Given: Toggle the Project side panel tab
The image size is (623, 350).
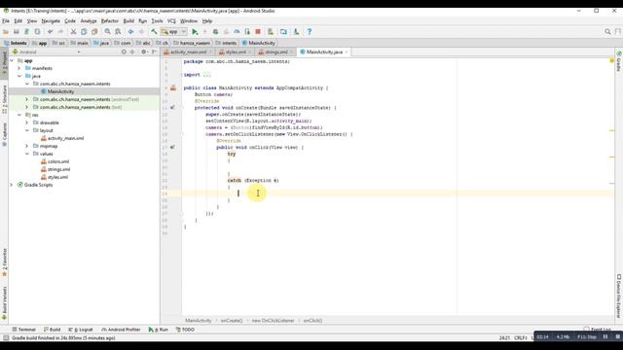Looking at the screenshot, I should coord(4,61).
